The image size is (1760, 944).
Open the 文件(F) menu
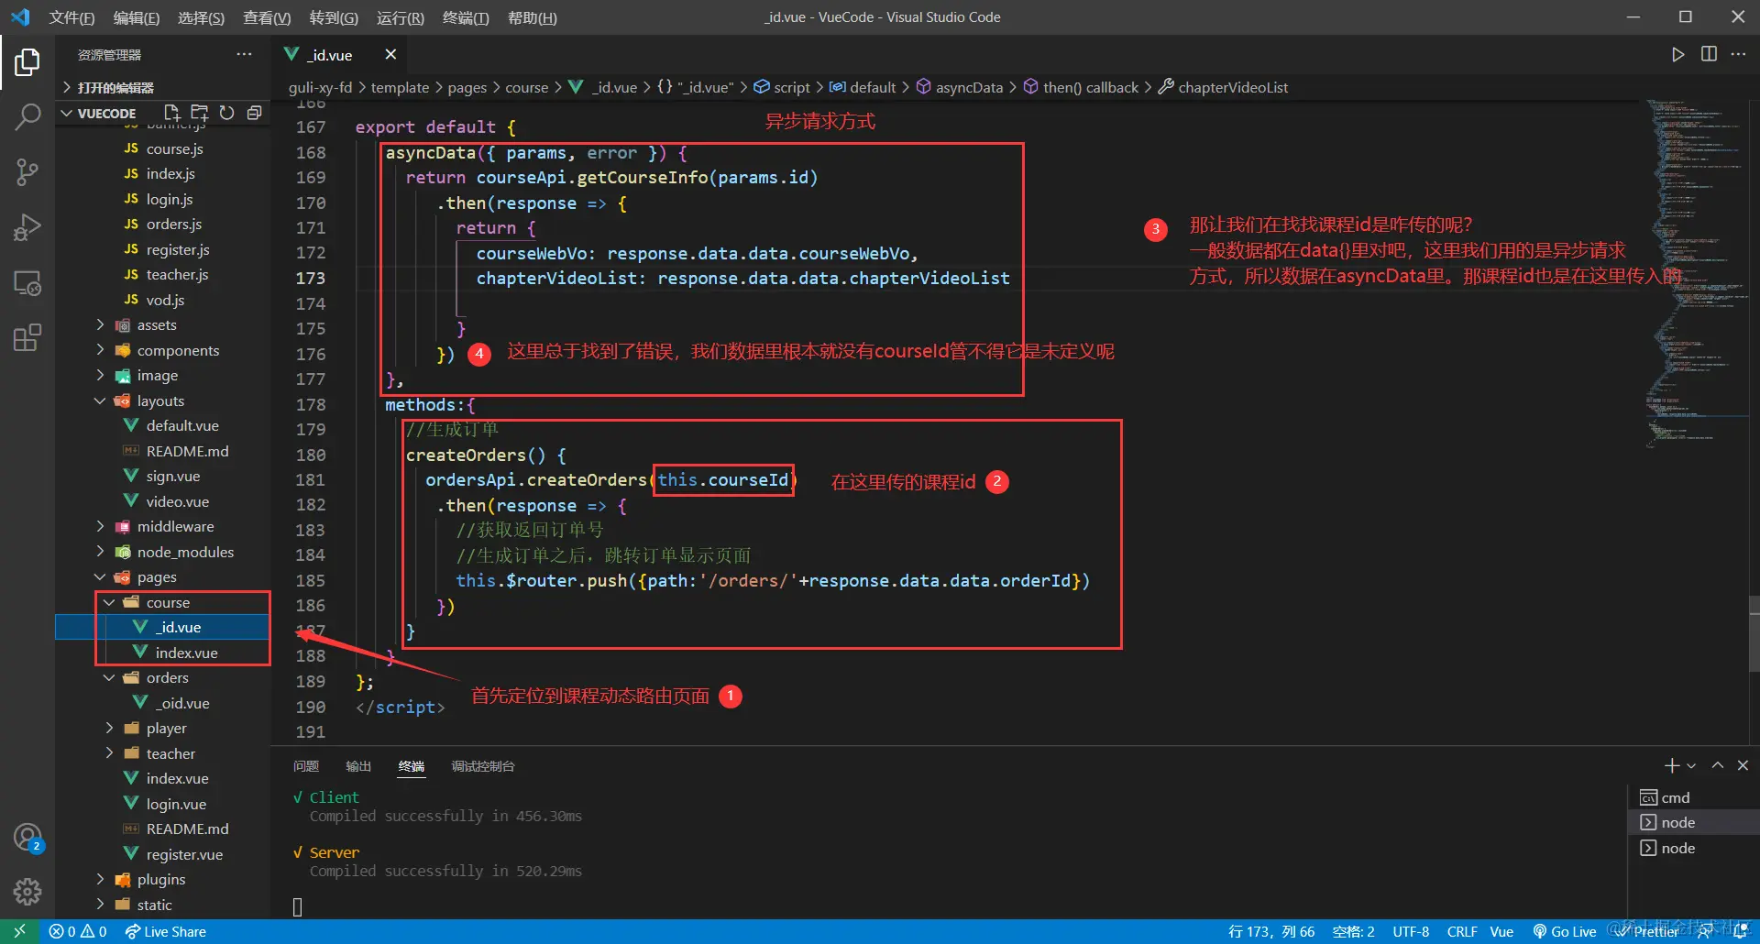click(x=71, y=17)
